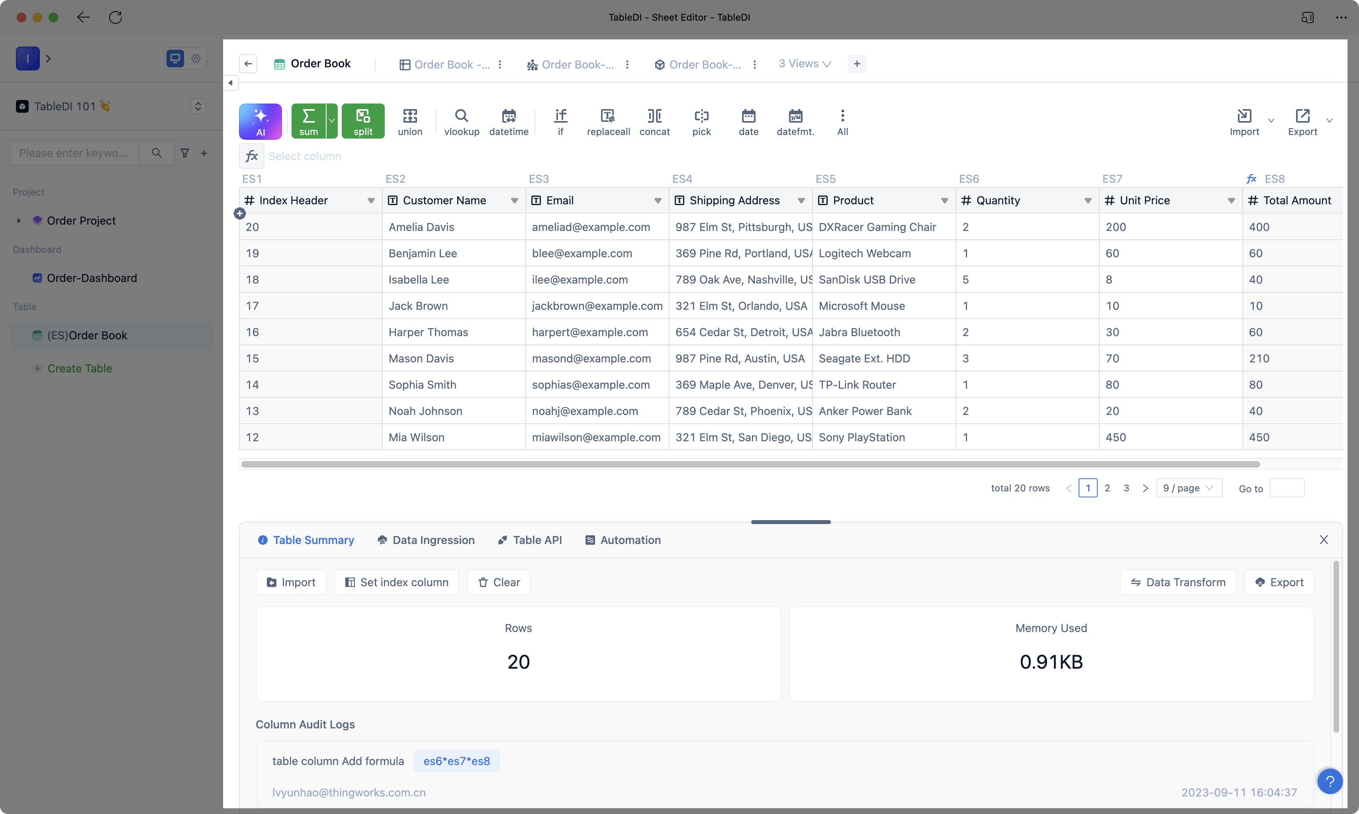The width and height of the screenshot is (1359, 814).
Task: Add new item with sidebar plus icon
Action: tap(204, 153)
